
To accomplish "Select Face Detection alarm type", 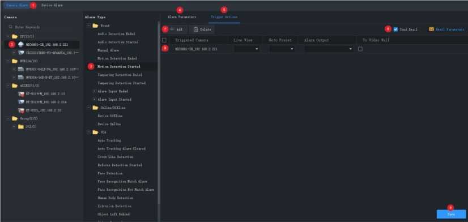I will point(110,173).
